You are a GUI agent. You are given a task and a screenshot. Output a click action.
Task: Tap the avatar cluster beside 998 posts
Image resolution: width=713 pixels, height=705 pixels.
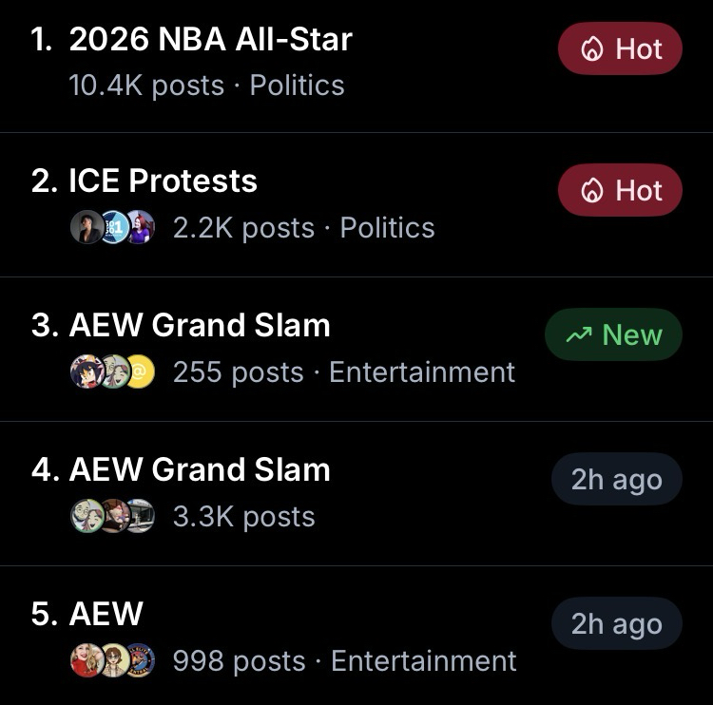112,660
